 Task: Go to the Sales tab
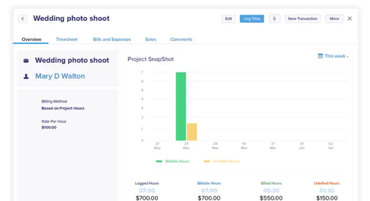[151, 39]
